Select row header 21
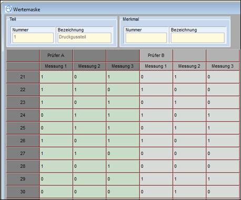The width and height of the screenshot is (241, 200). point(23,77)
